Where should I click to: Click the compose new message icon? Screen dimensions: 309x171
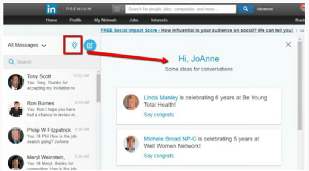[90, 46]
